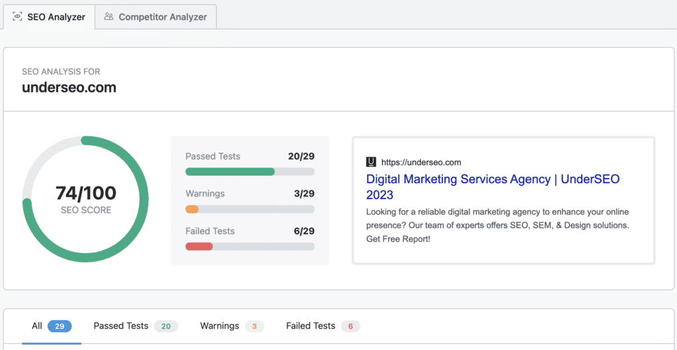The image size is (677, 350).
Task: Switch to the SEO Analyzer tab
Action: click(x=49, y=17)
